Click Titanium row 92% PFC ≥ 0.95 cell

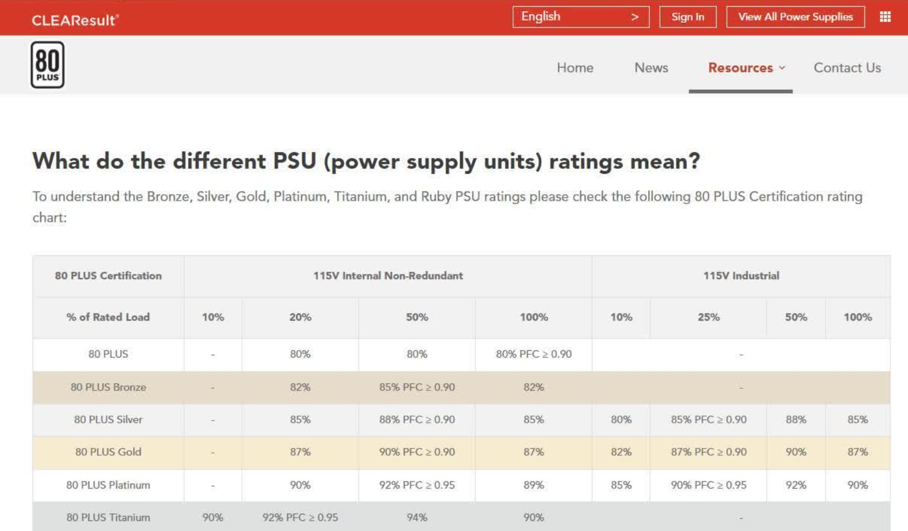pyautogui.click(x=300, y=517)
